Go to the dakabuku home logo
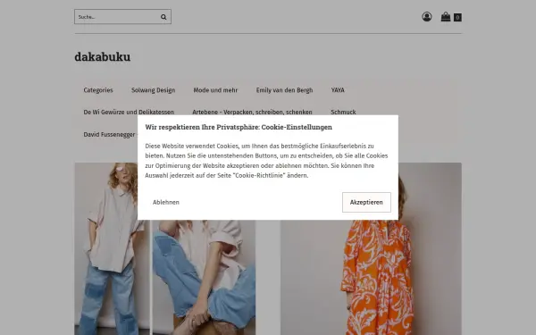The image size is (536, 335). (x=103, y=57)
